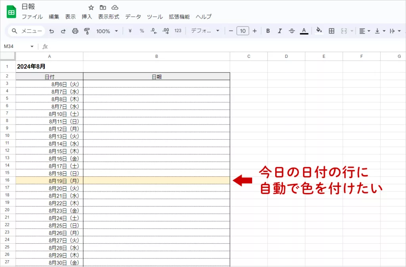The width and height of the screenshot is (406, 267).
Task: Open the 表示形式 menu
Action: tap(109, 17)
